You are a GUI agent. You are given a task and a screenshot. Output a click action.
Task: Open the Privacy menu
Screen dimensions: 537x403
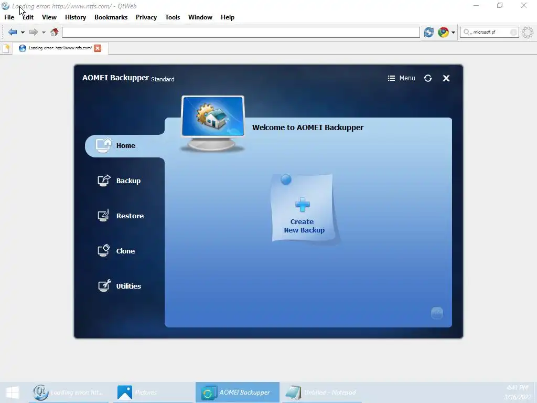coord(146,17)
